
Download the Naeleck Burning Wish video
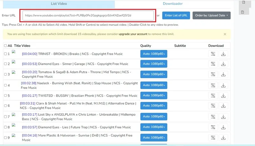point(223,85)
